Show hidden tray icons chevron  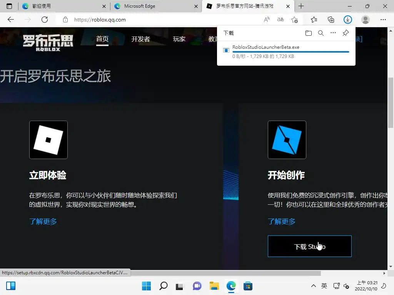point(314,286)
